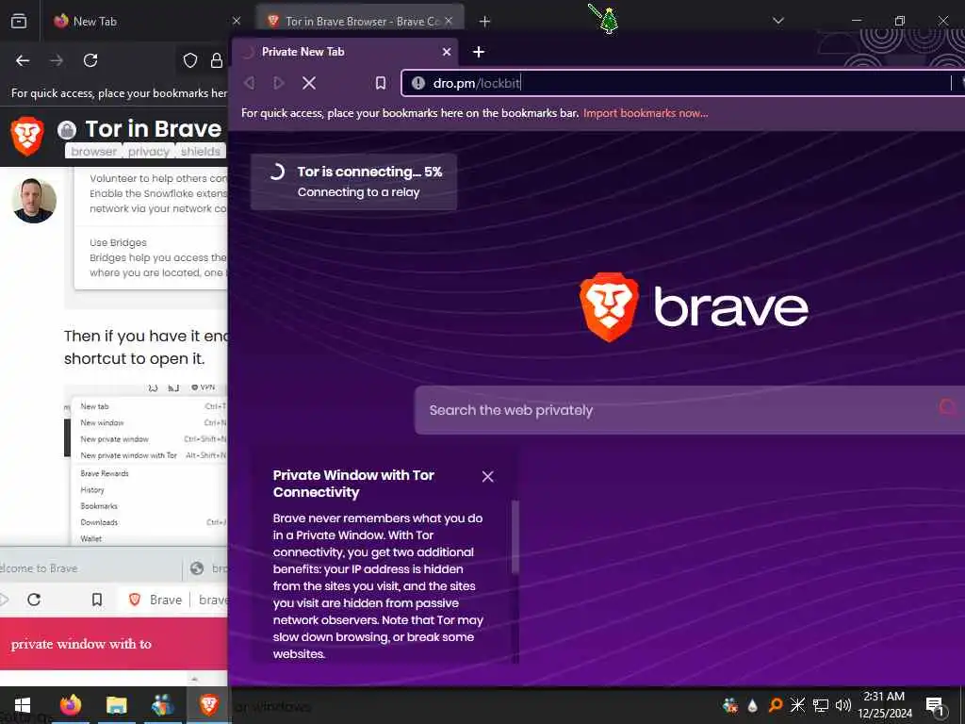Viewport: 965px width, 724px height.
Task: Click the search magnifier in the private search box
Action: click(948, 407)
